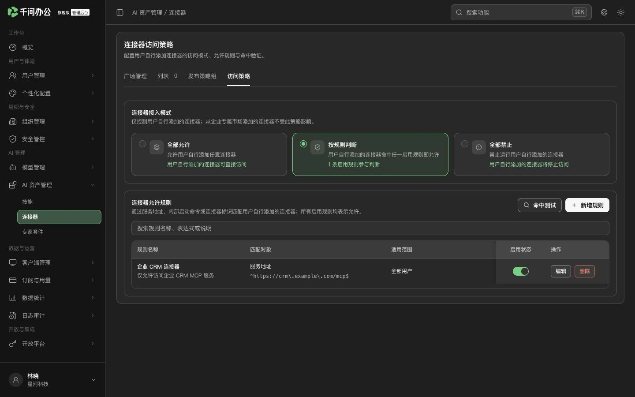Screen dimensions: 635x397
Task: Click the 数据统计 chart icon
Action: click(x=13, y=298)
